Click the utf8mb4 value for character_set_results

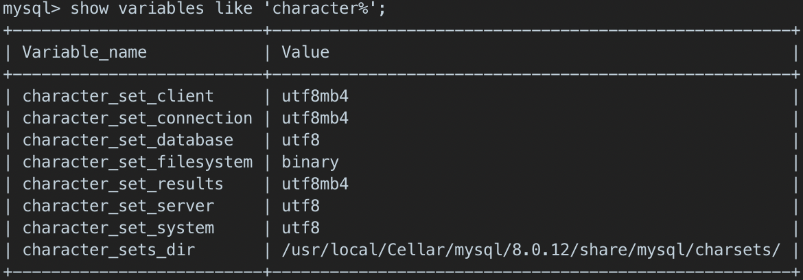coord(315,184)
